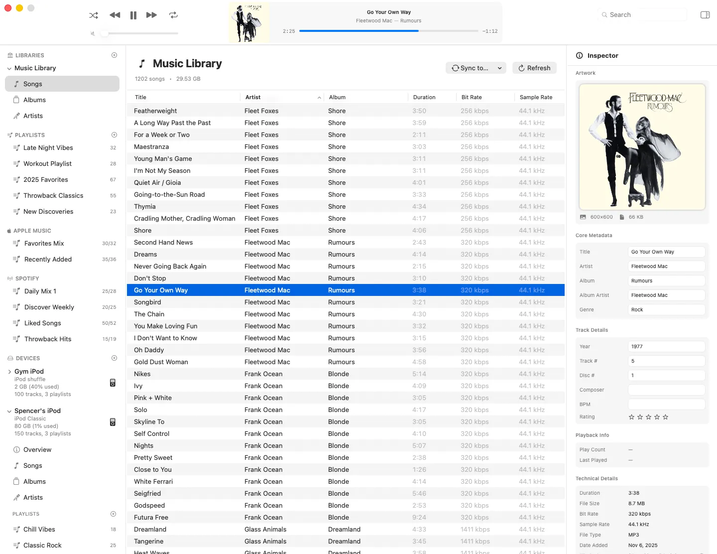Open the Chill Vibes playlist
This screenshot has height=554, width=717.
62,529
